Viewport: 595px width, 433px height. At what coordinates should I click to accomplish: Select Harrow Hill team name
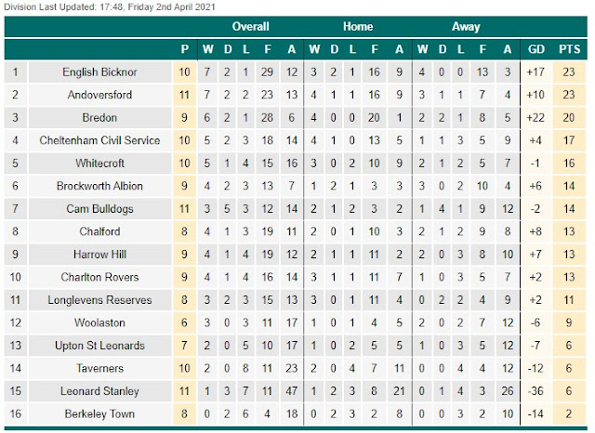coord(99,254)
